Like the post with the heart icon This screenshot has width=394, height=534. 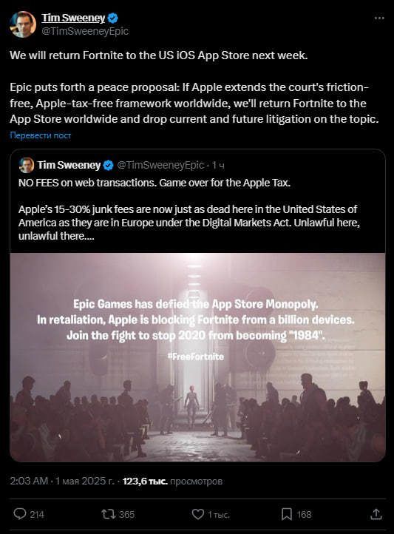coord(198,514)
